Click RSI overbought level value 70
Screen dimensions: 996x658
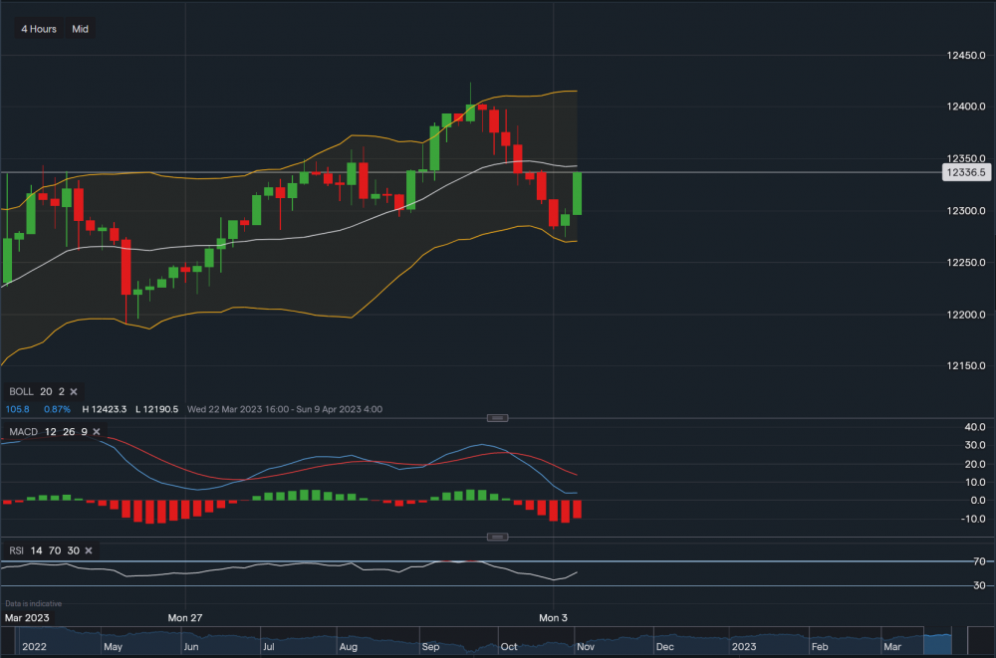[53, 550]
